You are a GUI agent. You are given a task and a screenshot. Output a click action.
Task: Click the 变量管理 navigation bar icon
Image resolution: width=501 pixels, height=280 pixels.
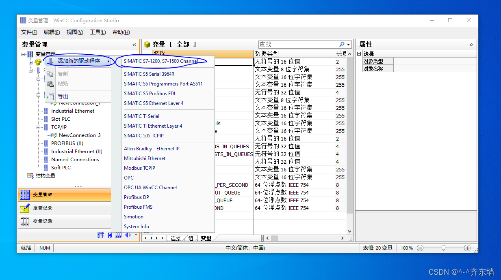point(25,195)
